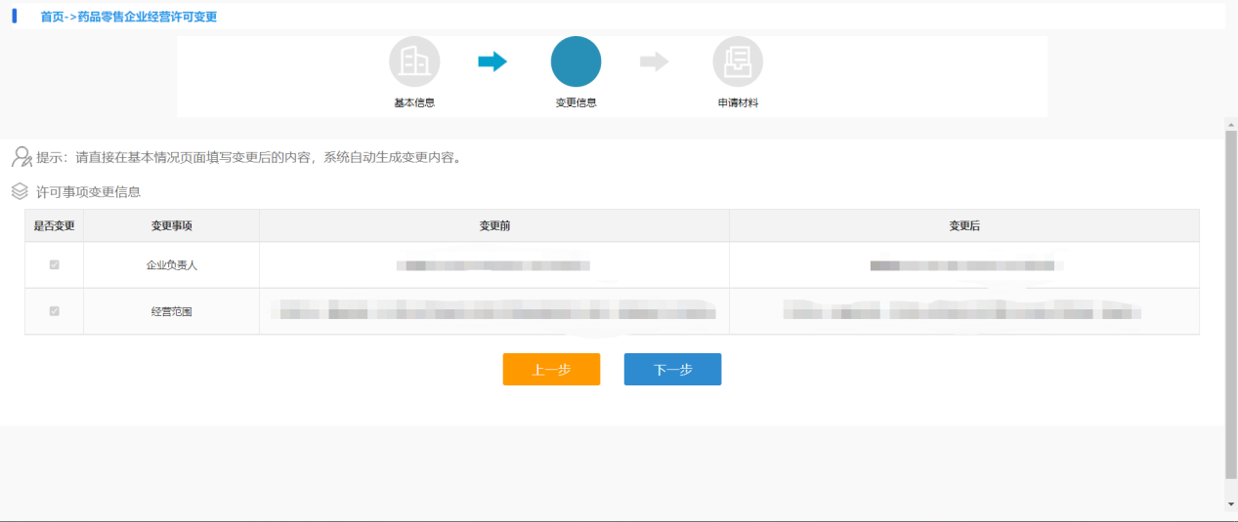Click the layers icon beside 许可事项变更信息
This screenshot has width=1238, height=522.
(20, 191)
